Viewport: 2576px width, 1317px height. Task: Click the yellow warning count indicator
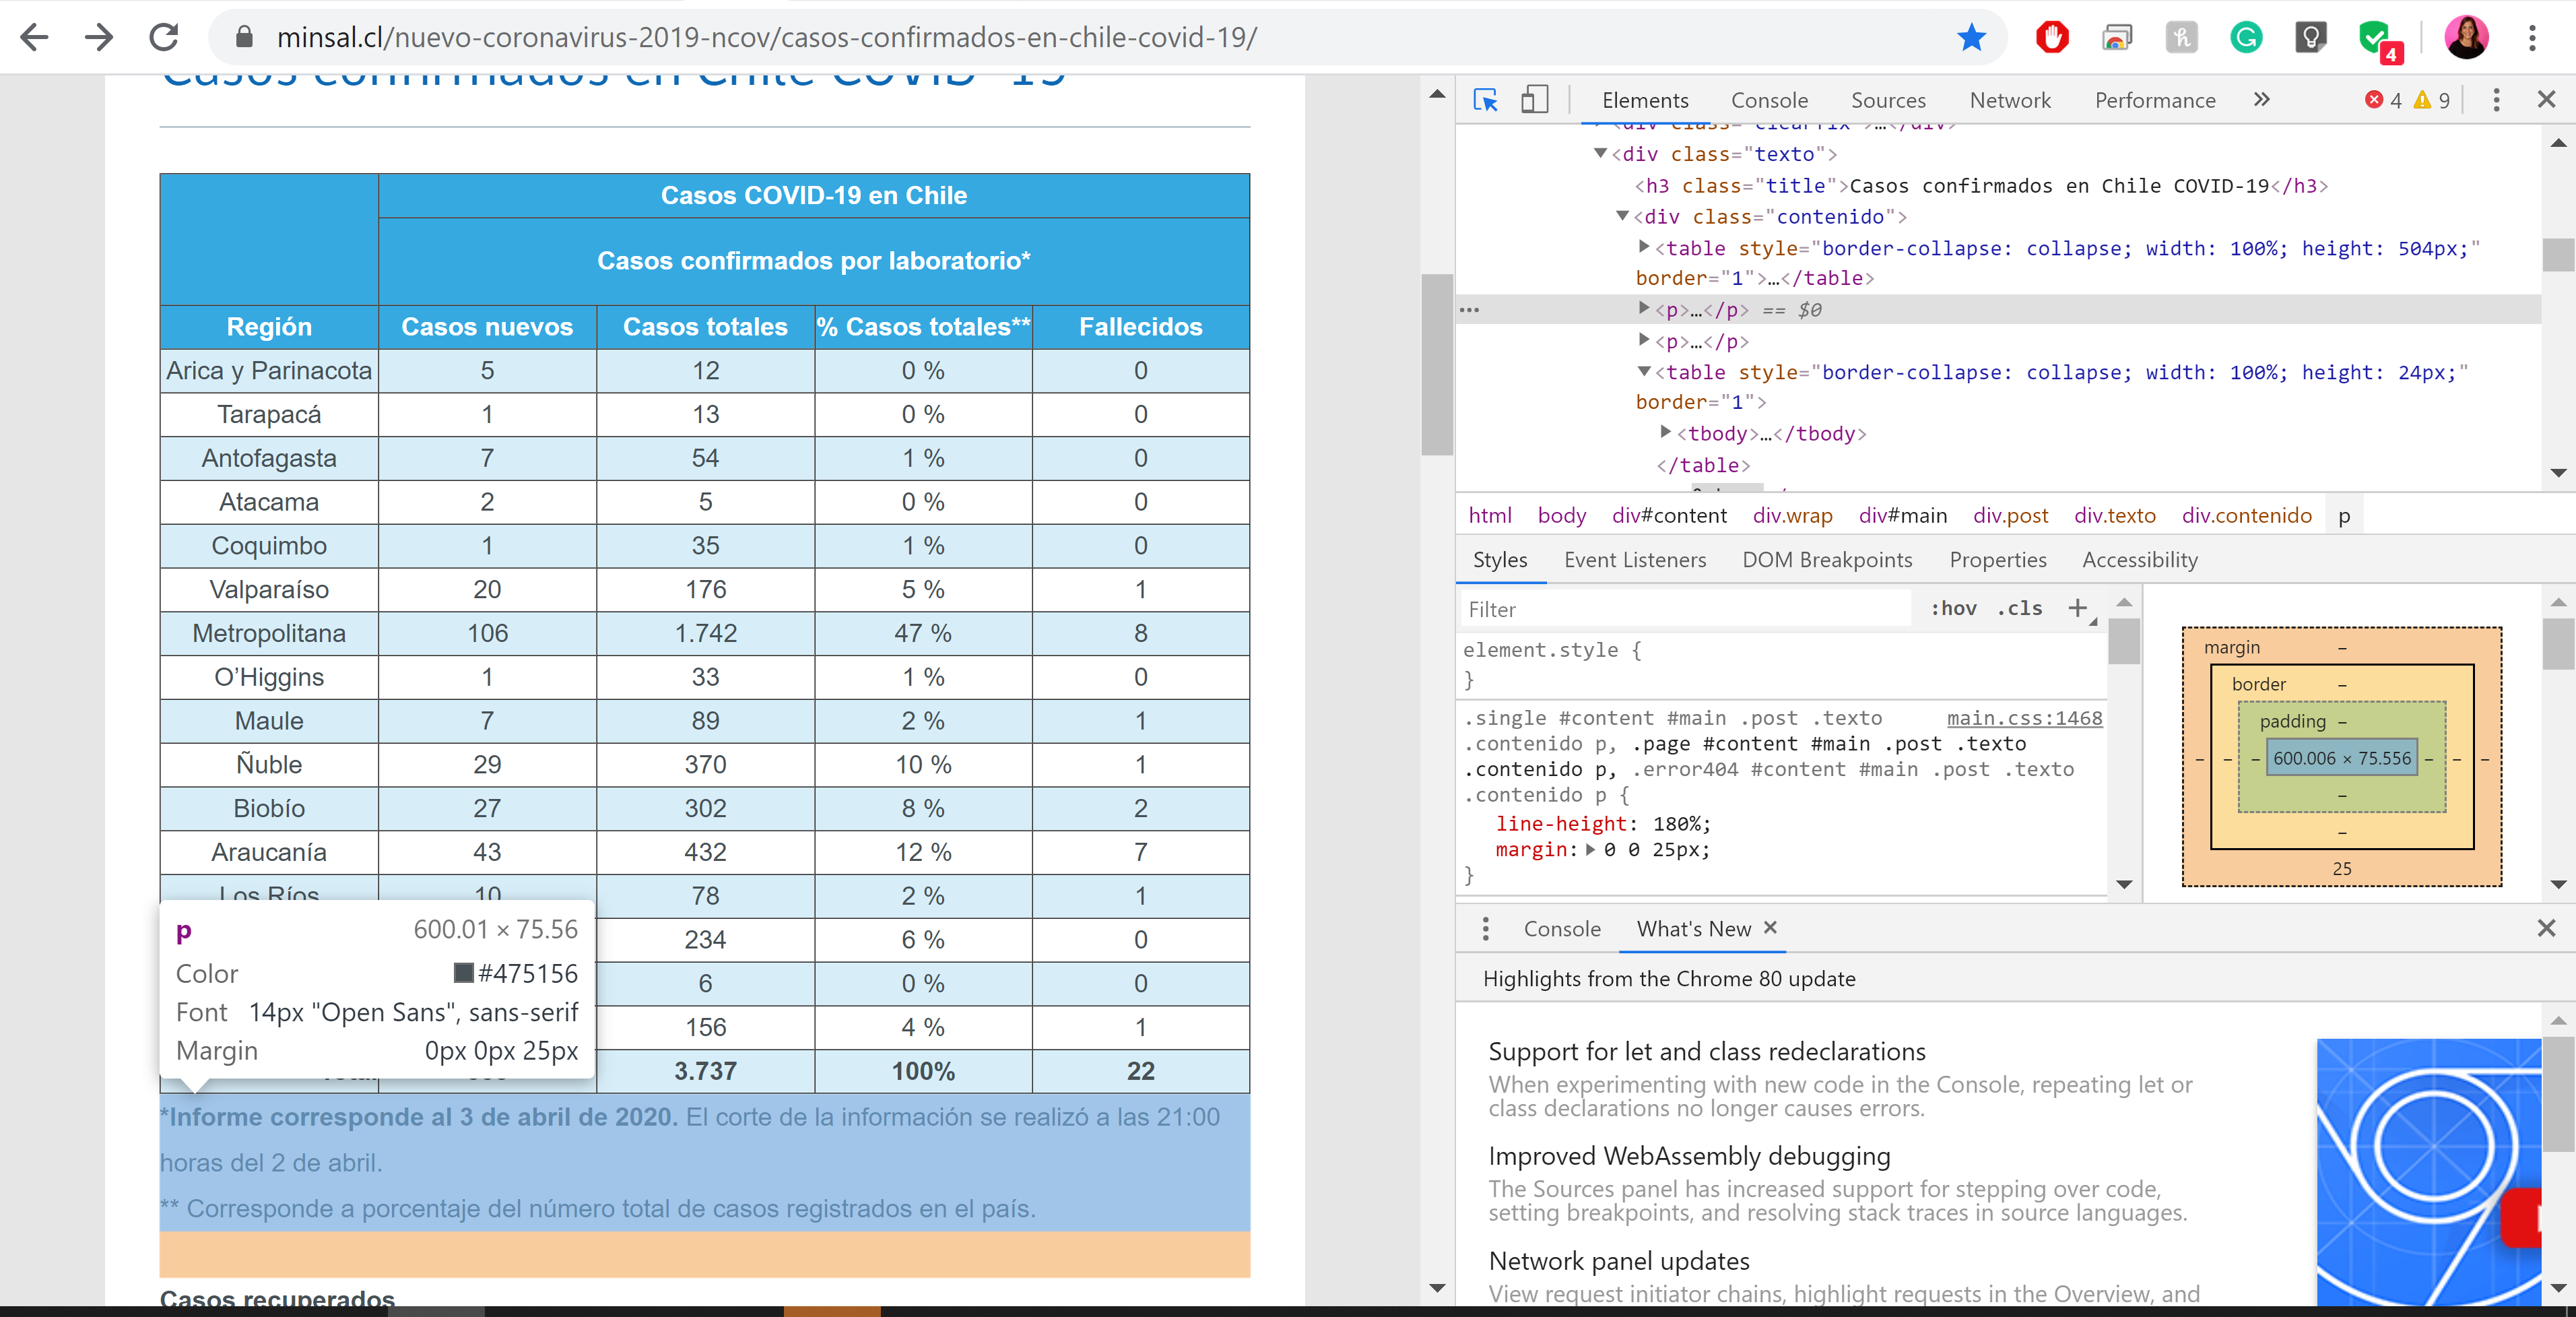pyautogui.click(x=2432, y=100)
